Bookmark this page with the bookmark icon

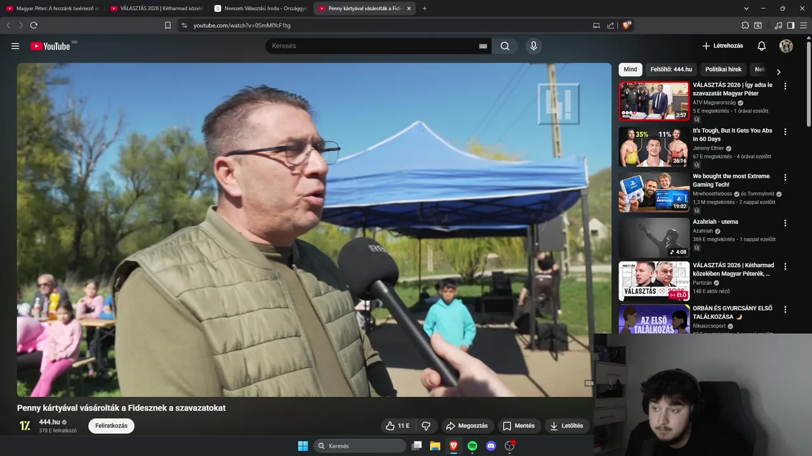(167, 25)
